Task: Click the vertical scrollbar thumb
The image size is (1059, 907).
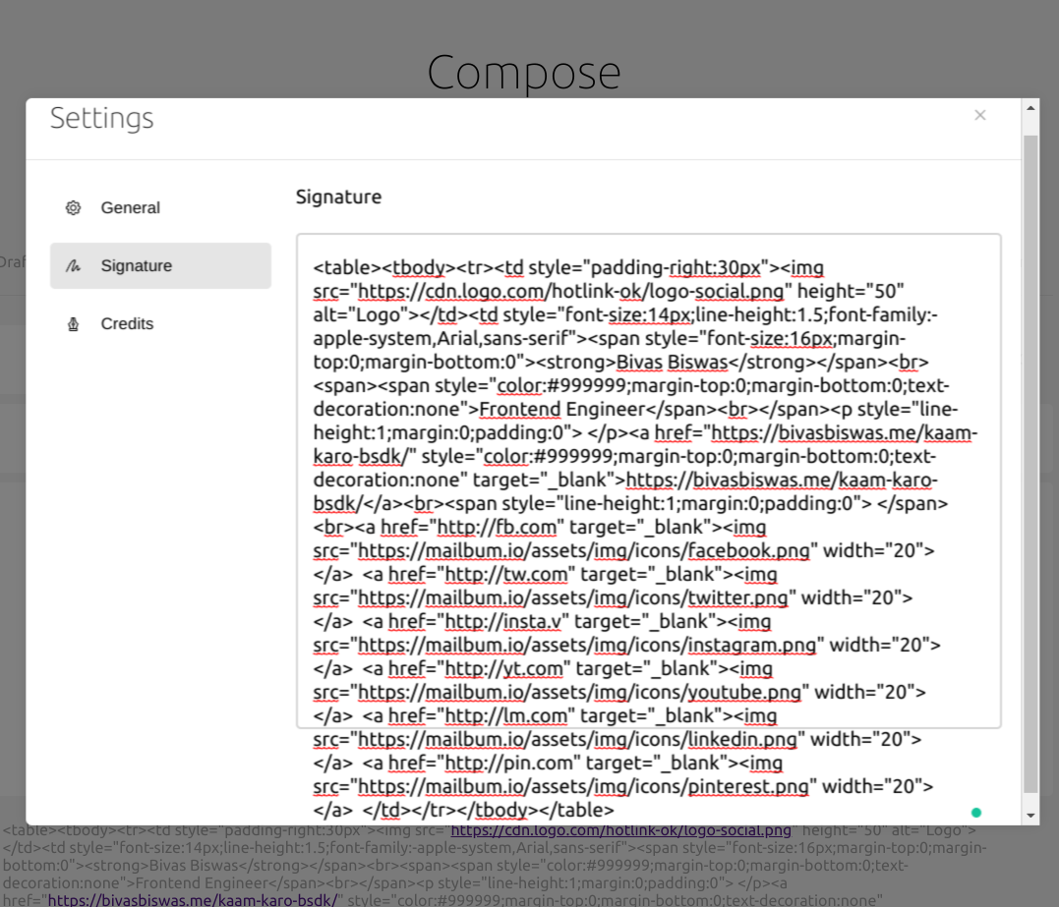Action: 1030,464
